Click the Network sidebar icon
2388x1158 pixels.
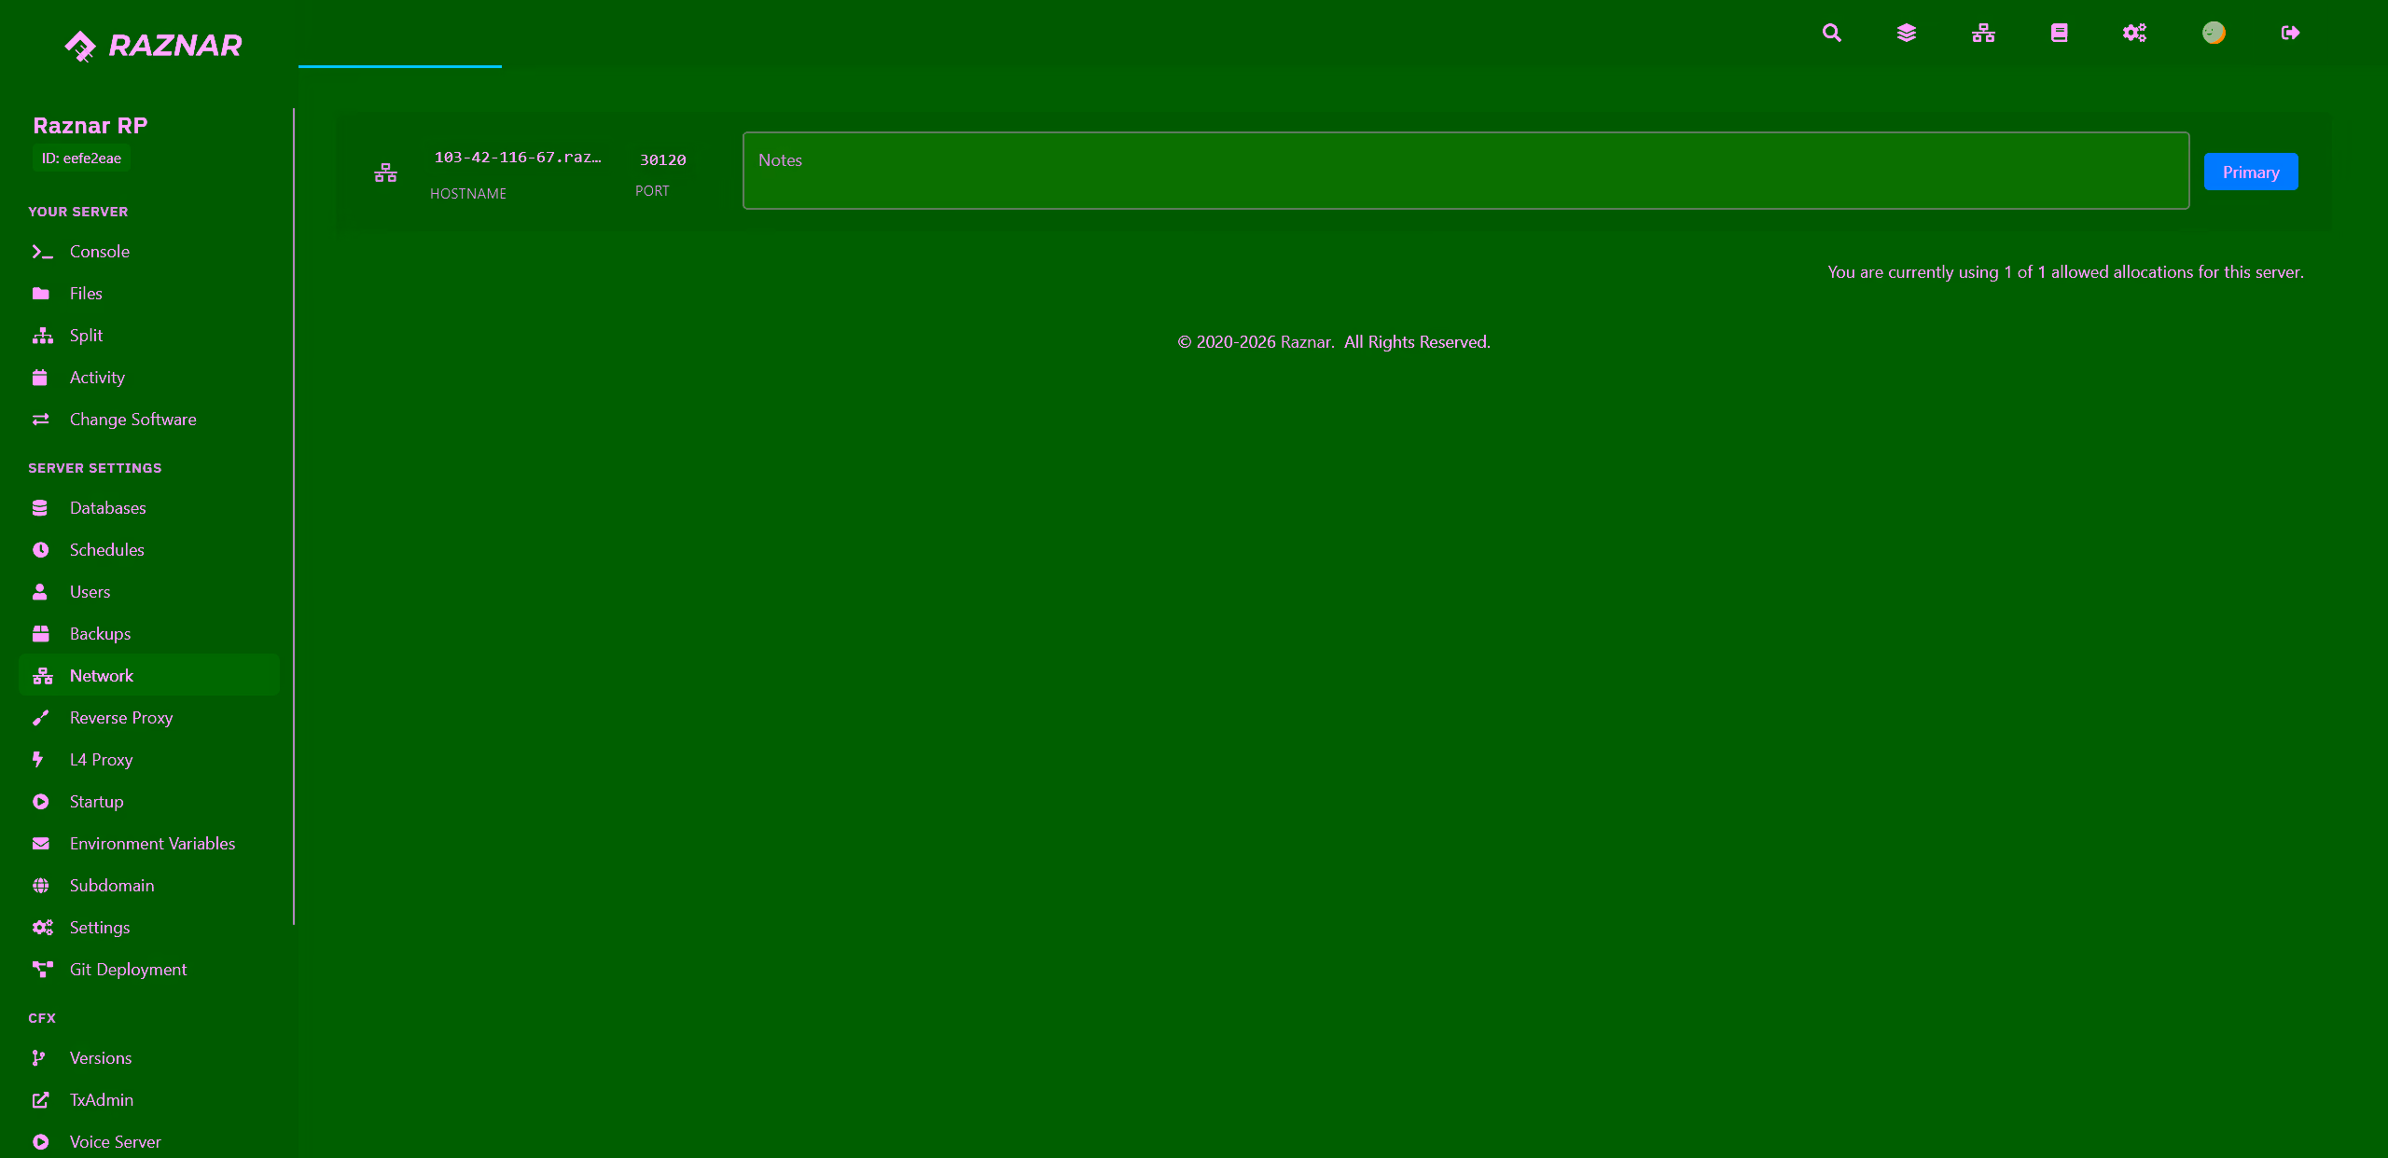[43, 676]
